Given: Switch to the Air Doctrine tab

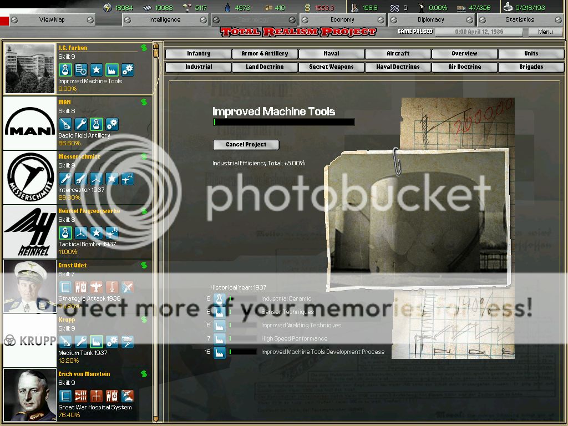Looking at the screenshot, I should pyautogui.click(x=464, y=67).
